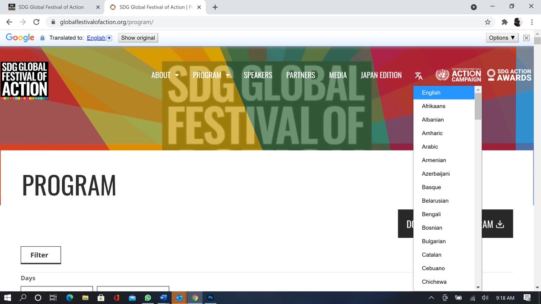
Task: Pick Arabic from the language list
Action: [x=444, y=147]
